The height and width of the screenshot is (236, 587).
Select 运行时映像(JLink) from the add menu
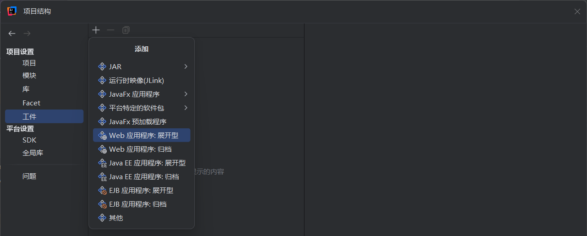136,81
